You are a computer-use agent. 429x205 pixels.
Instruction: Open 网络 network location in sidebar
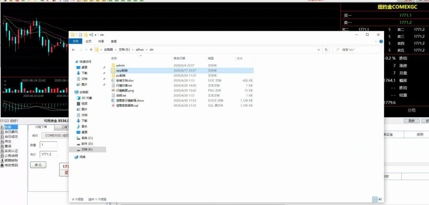(x=82, y=157)
